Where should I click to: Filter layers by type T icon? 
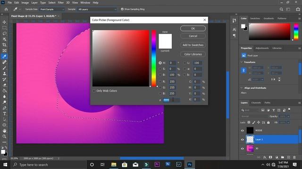274,110
